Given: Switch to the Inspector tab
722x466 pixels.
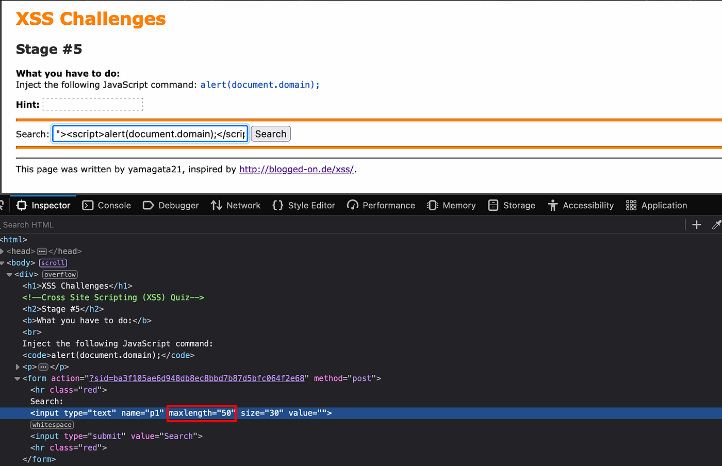Looking at the screenshot, I should [x=43, y=205].
